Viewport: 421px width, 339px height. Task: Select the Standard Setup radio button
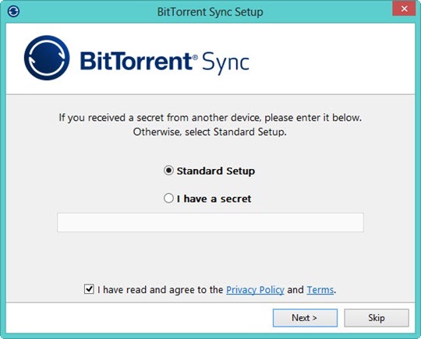[x=168, y=171]
